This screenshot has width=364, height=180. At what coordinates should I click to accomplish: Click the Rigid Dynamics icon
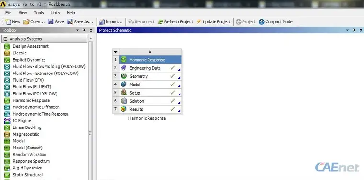pos(7,168)
